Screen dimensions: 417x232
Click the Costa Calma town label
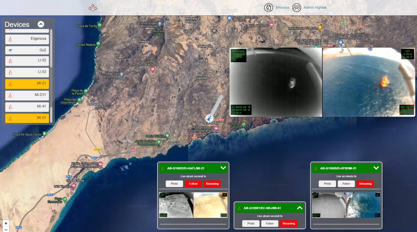75,181
